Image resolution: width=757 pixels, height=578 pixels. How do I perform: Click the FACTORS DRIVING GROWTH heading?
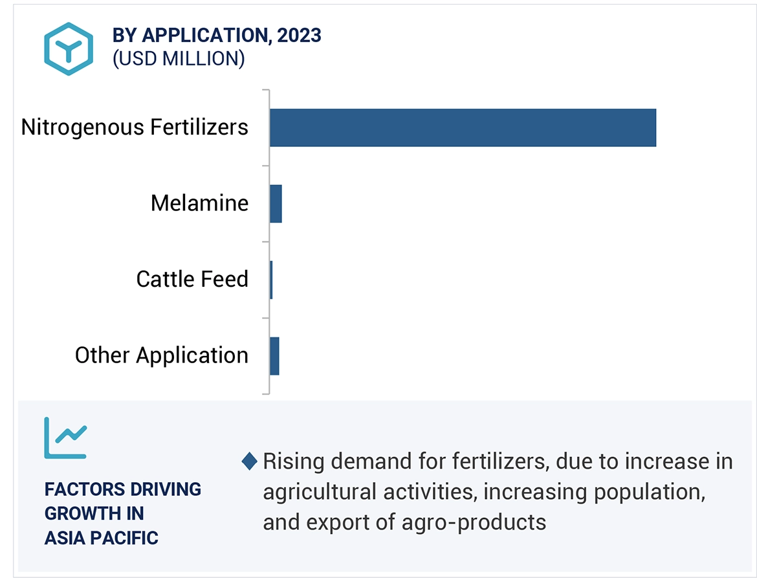(x=123, y=489)
